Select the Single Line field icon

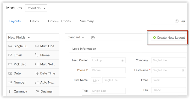coord(10,46)
